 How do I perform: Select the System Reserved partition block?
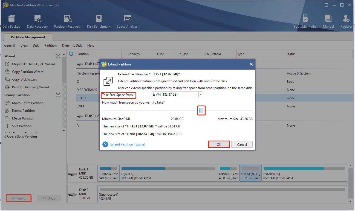(108, 173)
